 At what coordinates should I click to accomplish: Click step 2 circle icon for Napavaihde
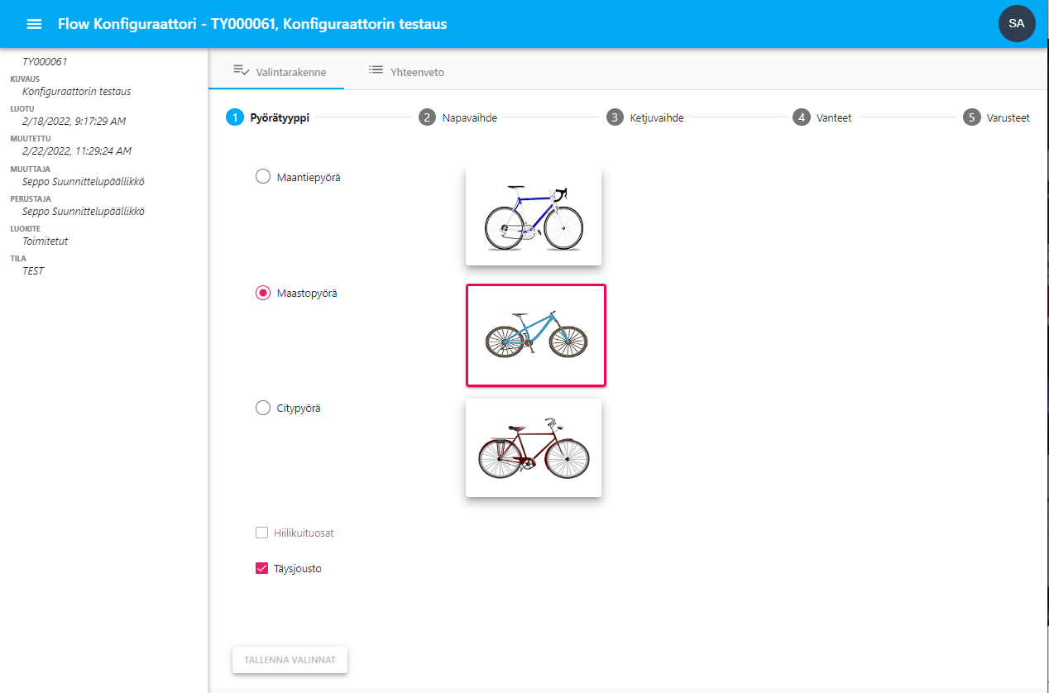click(427, 117)
